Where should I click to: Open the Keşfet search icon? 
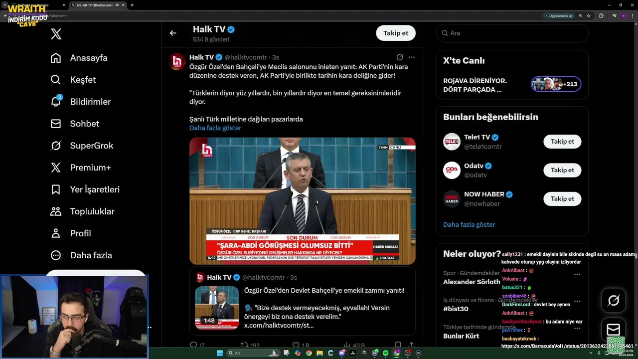(56, 80)
